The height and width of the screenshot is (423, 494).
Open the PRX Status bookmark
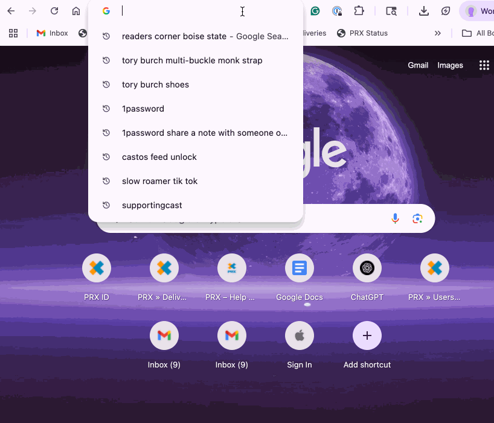click(x=362, y=33)
